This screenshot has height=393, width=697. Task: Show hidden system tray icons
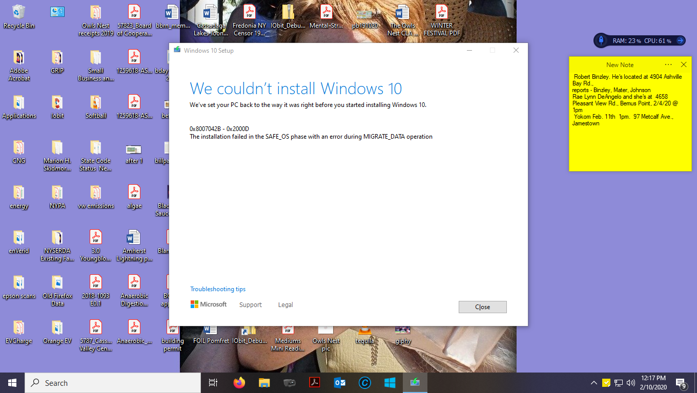coord(594,383)
